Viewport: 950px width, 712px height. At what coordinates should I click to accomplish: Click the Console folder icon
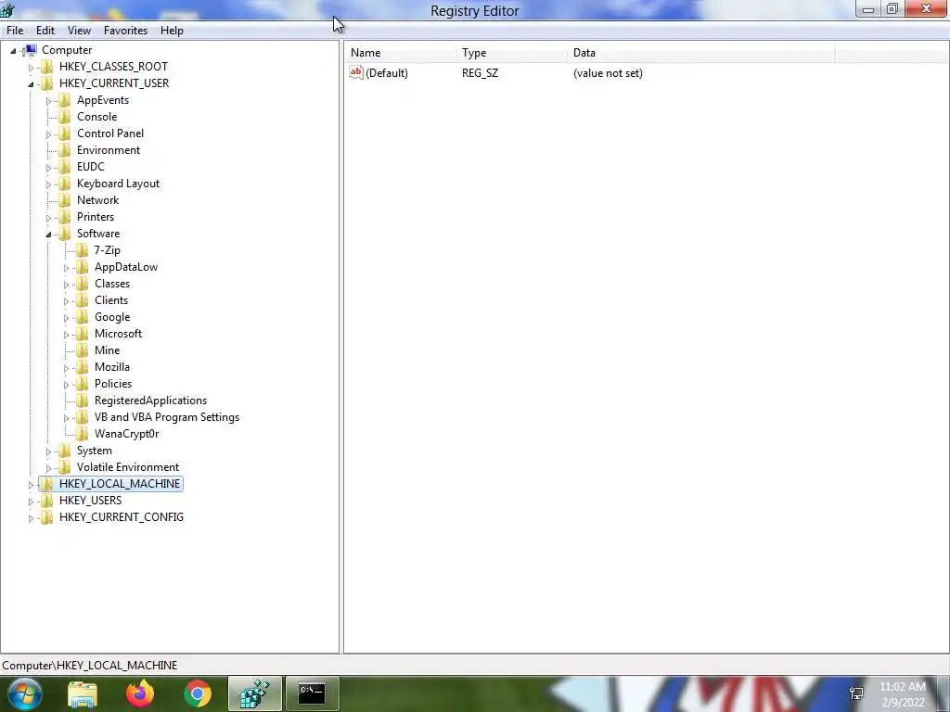coord(64,116)
